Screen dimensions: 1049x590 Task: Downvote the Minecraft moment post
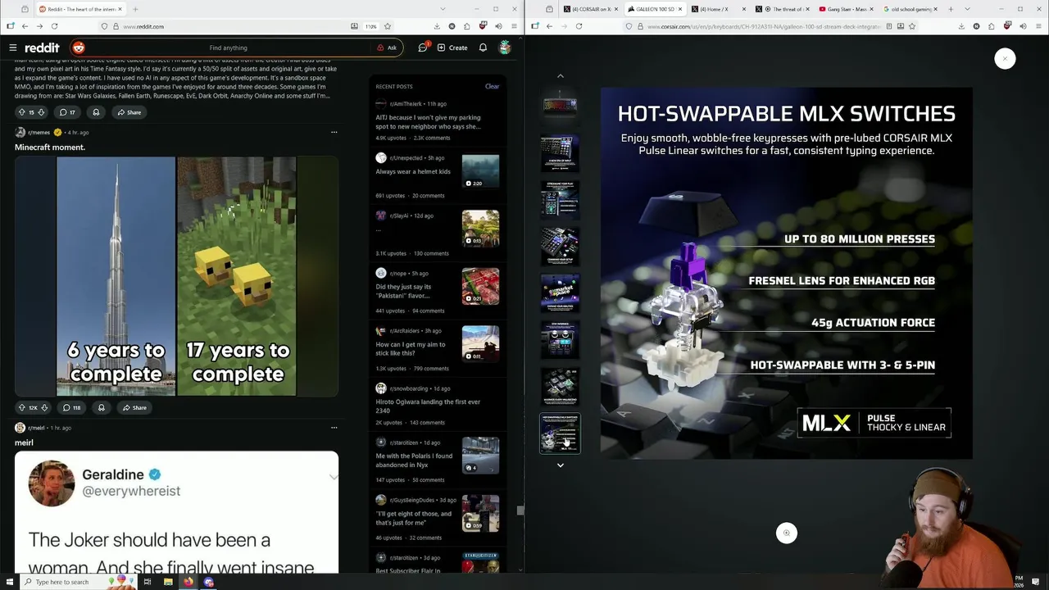click(44, 407)
